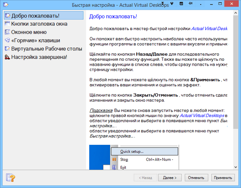This screenshot has width=241, height=188.
Task: Click the «Горячие» клавиши item icon
Action: click(7, 40)
